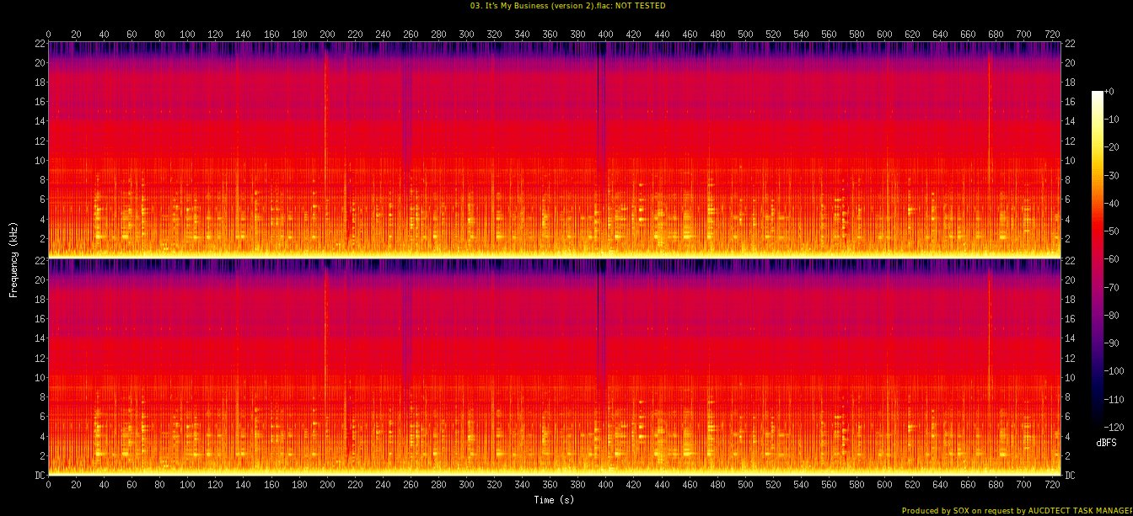The width and height of the screenshot is (1133, 516).
Task: Click the -120 label on the dBFS scale
Action: tap(1116, 427)
